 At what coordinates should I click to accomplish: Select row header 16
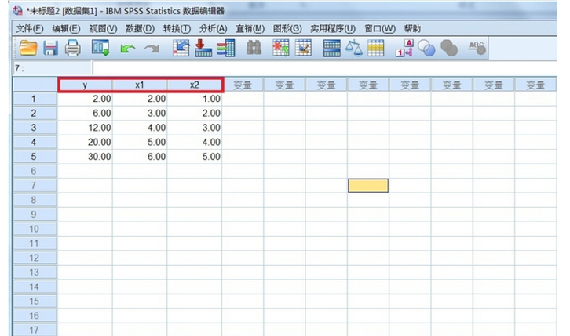click(35, 316)
